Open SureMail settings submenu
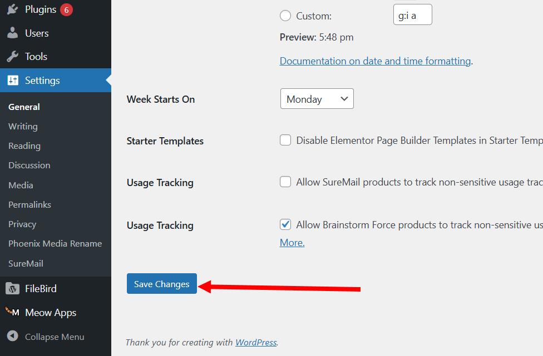 [x=26, y=263]
